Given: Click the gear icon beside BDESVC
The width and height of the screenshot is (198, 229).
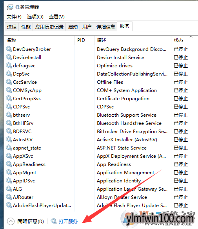Looking at the screenshot, I should pos(9,131).
